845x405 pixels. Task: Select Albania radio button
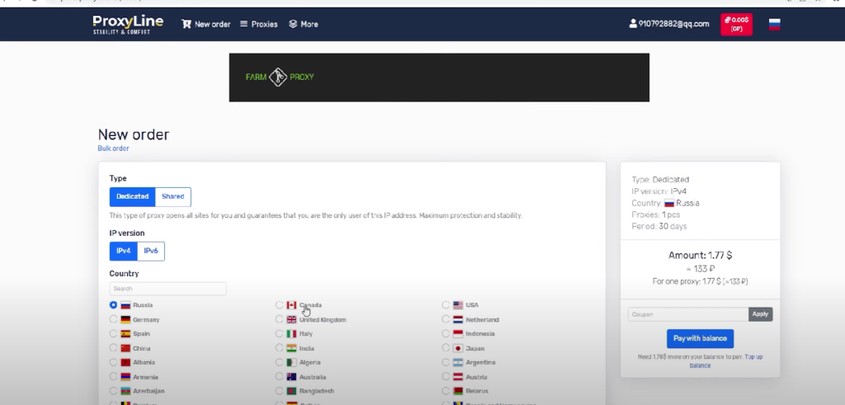point(113,362)
